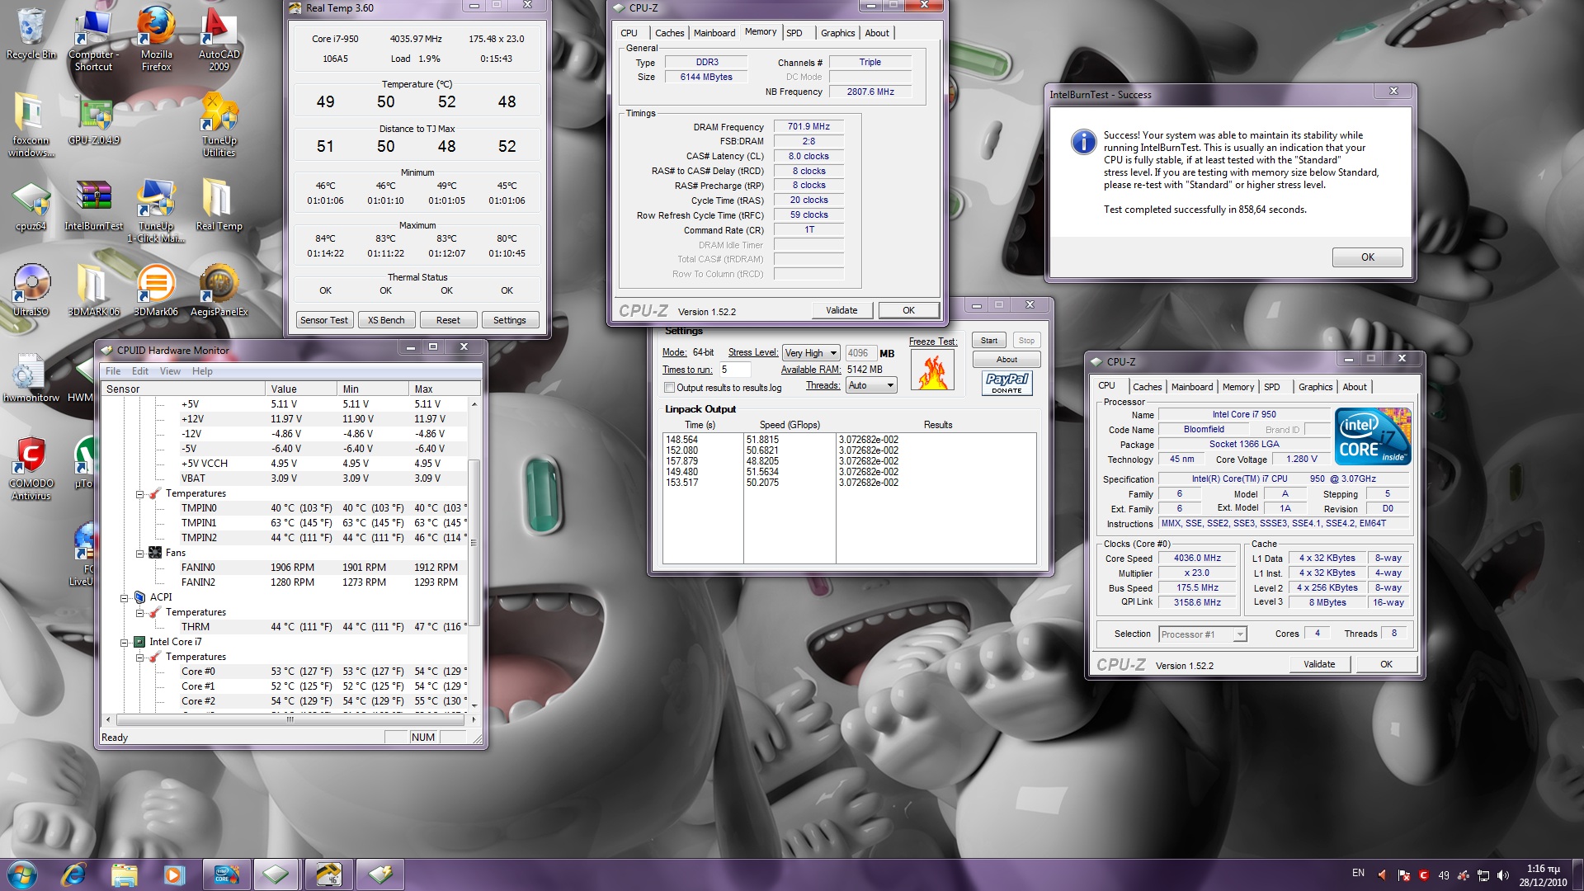Click the Sensor column header in HWMonitor
This screenshot has height=891, width=1584.
(x=184, y=389)
